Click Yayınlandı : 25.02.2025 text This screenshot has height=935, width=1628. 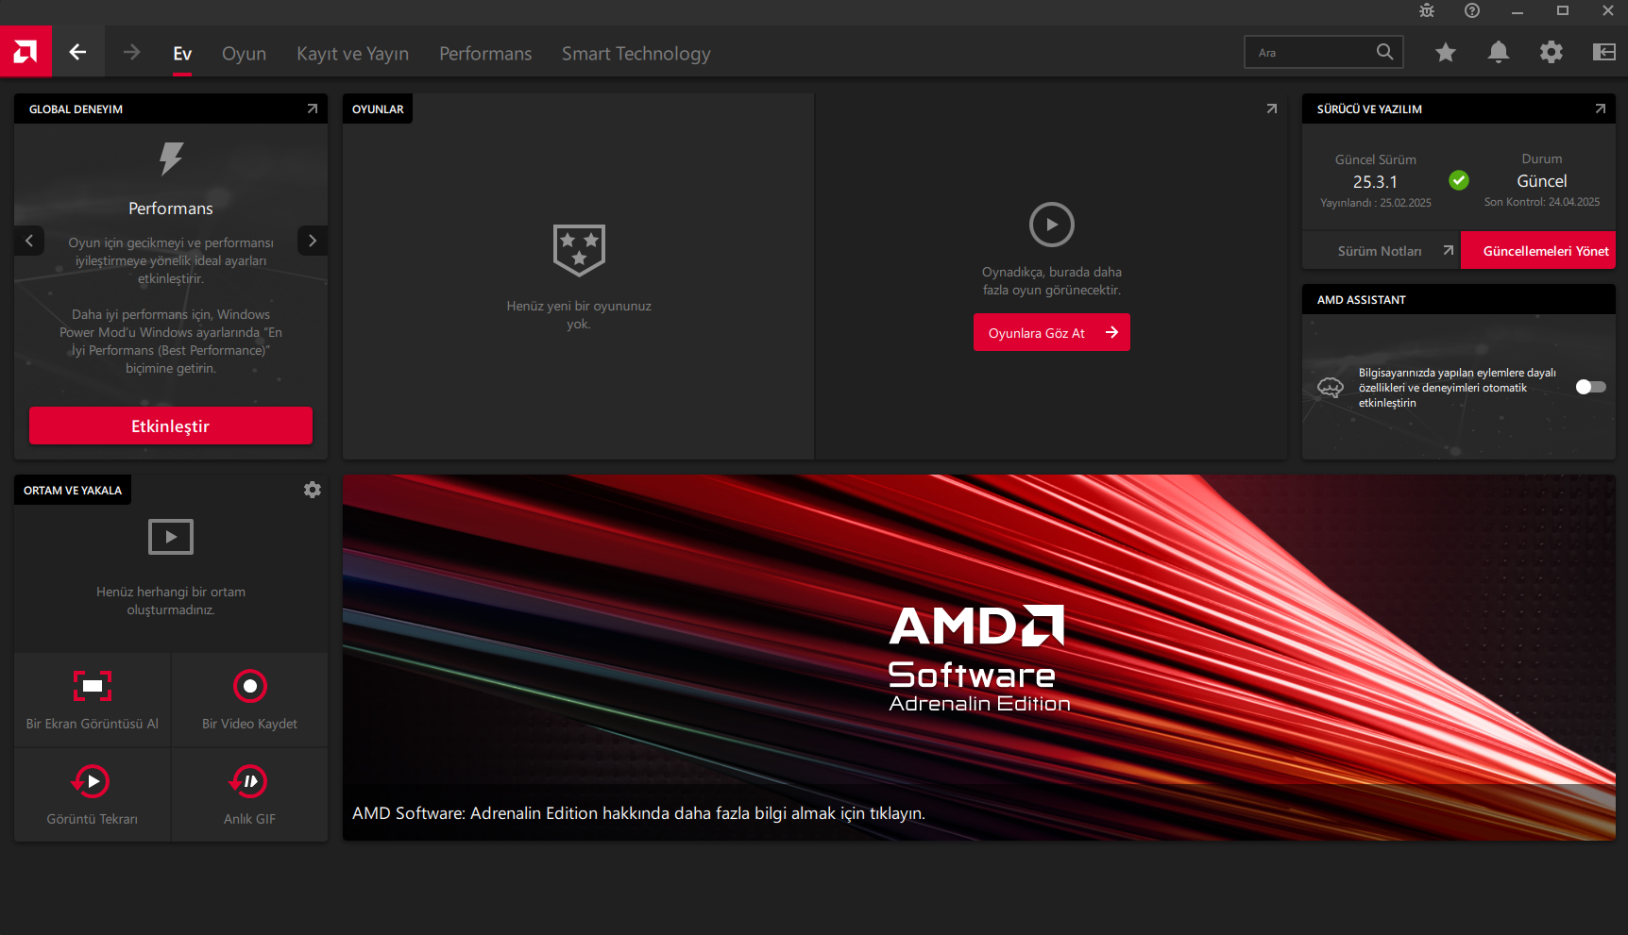coord(1376,203)
